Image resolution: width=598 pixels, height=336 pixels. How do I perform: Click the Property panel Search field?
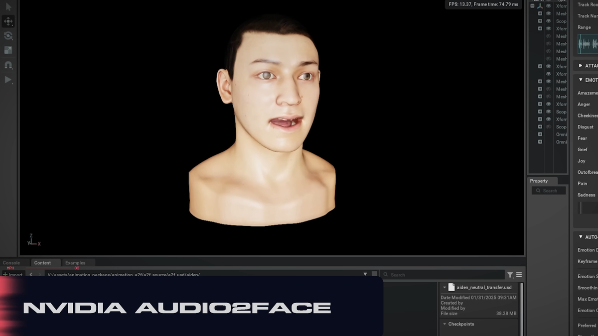pos(549,191)
